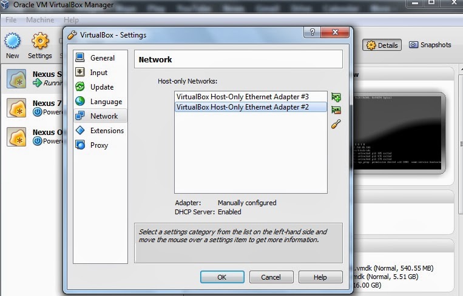
Task: Click the Help button in dialog
Action: [x=320, y=277]
